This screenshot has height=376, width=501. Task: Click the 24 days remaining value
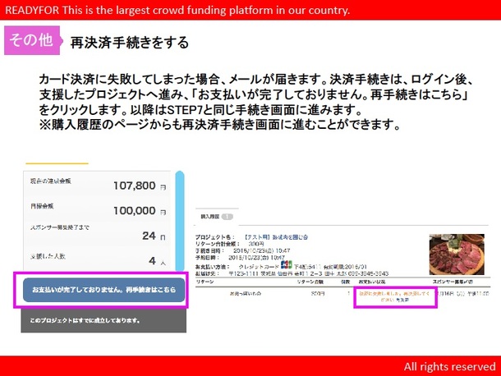click(148, 236)
